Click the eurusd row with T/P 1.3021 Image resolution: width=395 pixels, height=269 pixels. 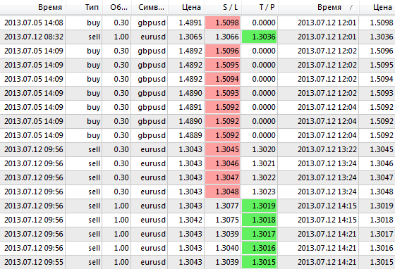coord(197,163)
